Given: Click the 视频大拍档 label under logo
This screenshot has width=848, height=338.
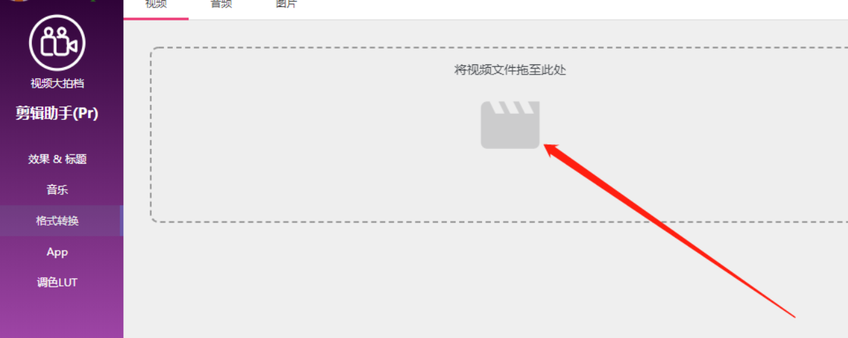Looking at the screenshot, I should click(57, 83).
